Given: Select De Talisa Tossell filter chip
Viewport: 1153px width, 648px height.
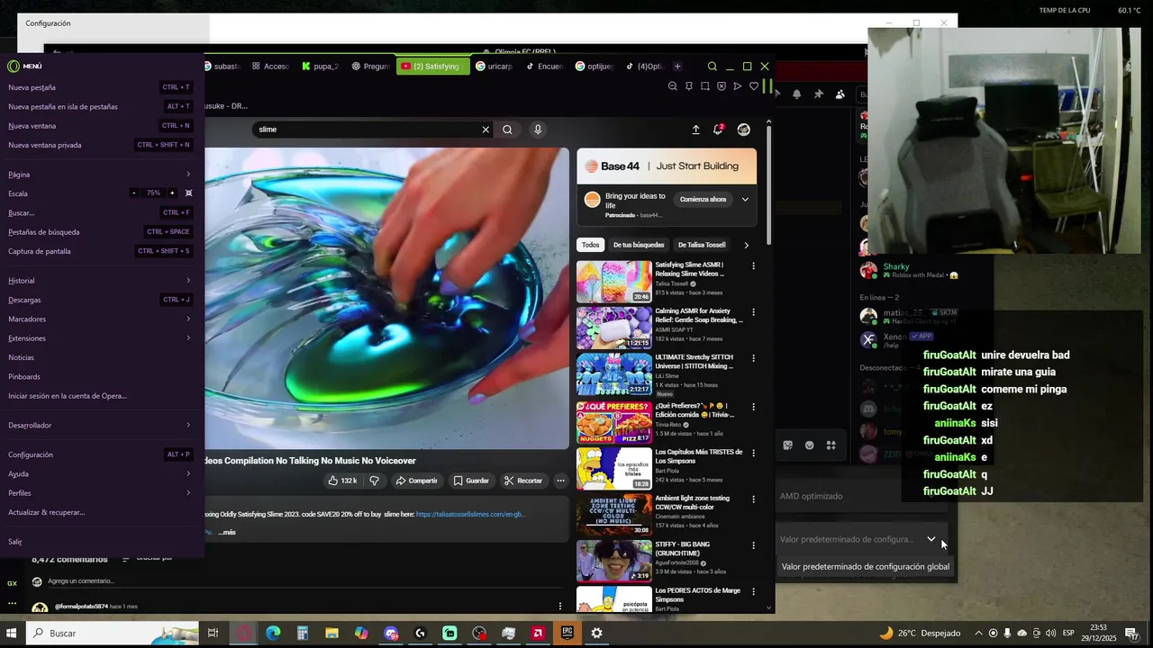Looking at the screenshot, I should point(702,245).
